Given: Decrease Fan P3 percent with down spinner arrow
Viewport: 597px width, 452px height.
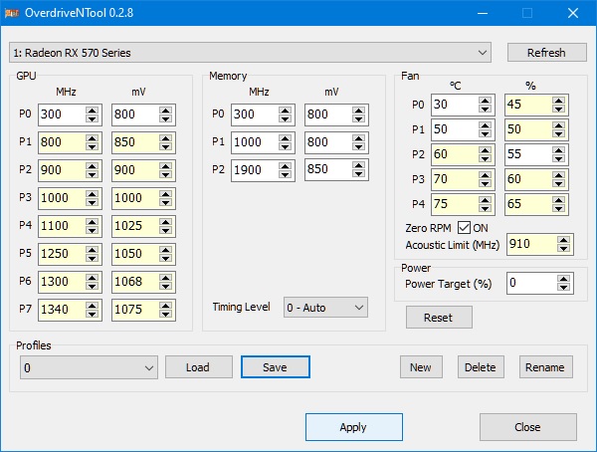Looking at the screenshot, I should click(558, 183).
